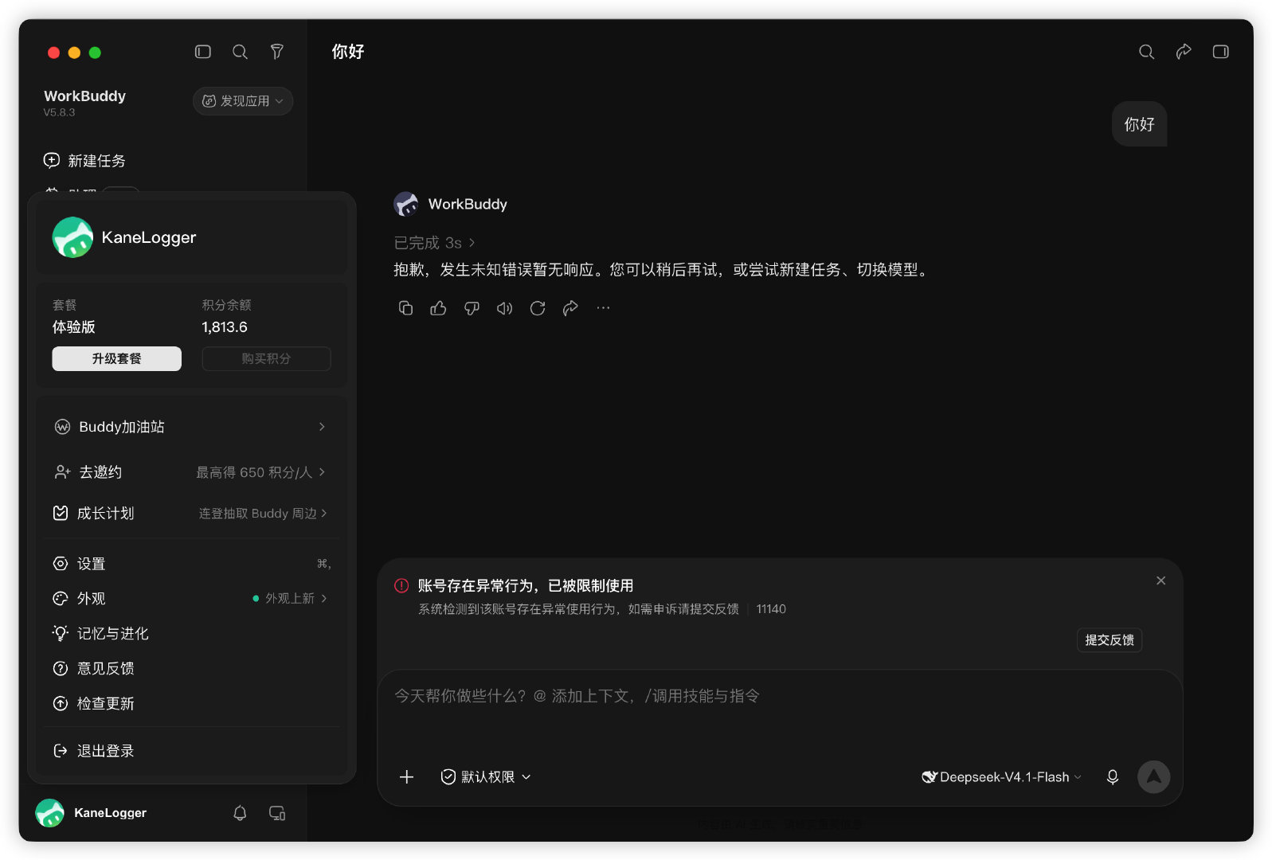Viewport: 1272px width, 860px height.
Task: Dislike the response with thumbs down
Action: pyautogui.click(x=472, y=308)
